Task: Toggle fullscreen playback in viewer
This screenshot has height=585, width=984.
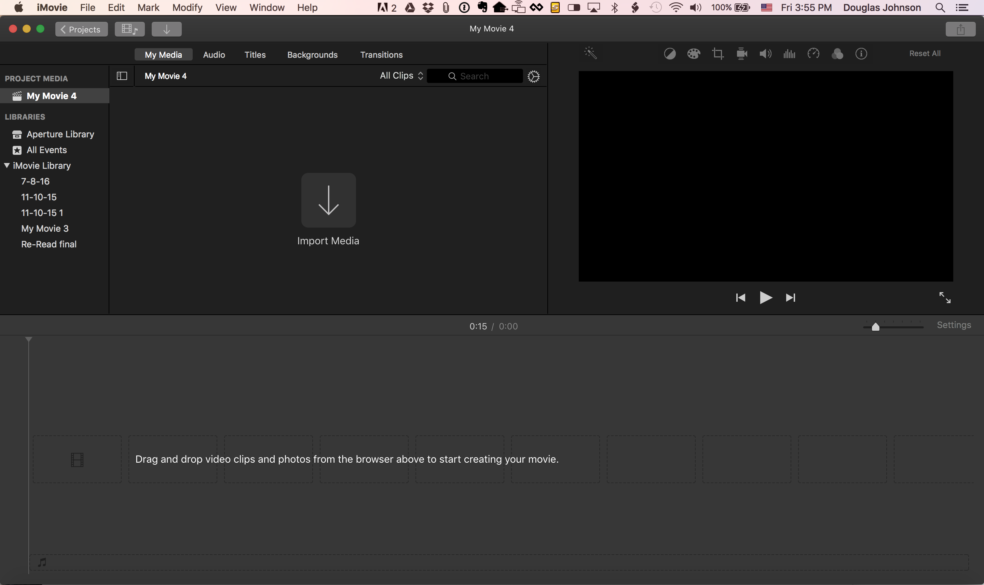Action: [945, 298]
